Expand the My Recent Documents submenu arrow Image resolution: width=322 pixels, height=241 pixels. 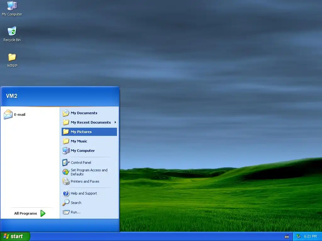pyautogui.click(x=115, y=122)
